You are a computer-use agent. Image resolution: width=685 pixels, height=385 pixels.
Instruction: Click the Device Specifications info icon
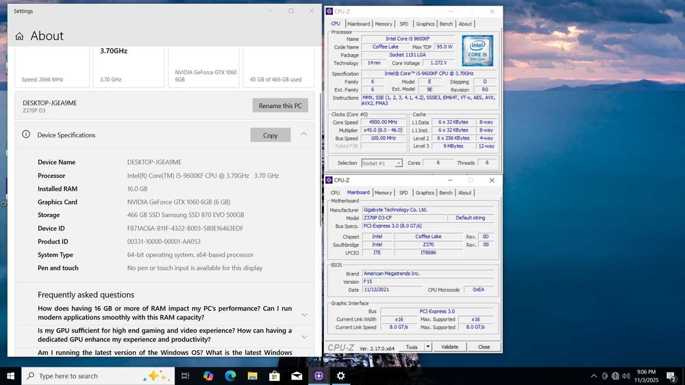(x=26, y=134)
